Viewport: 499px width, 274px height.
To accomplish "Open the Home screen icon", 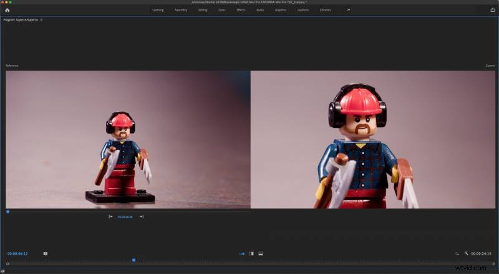I will point(7,10).
